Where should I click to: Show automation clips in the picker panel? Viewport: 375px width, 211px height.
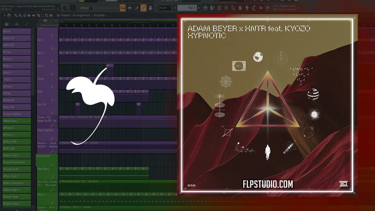pos(27,24)
